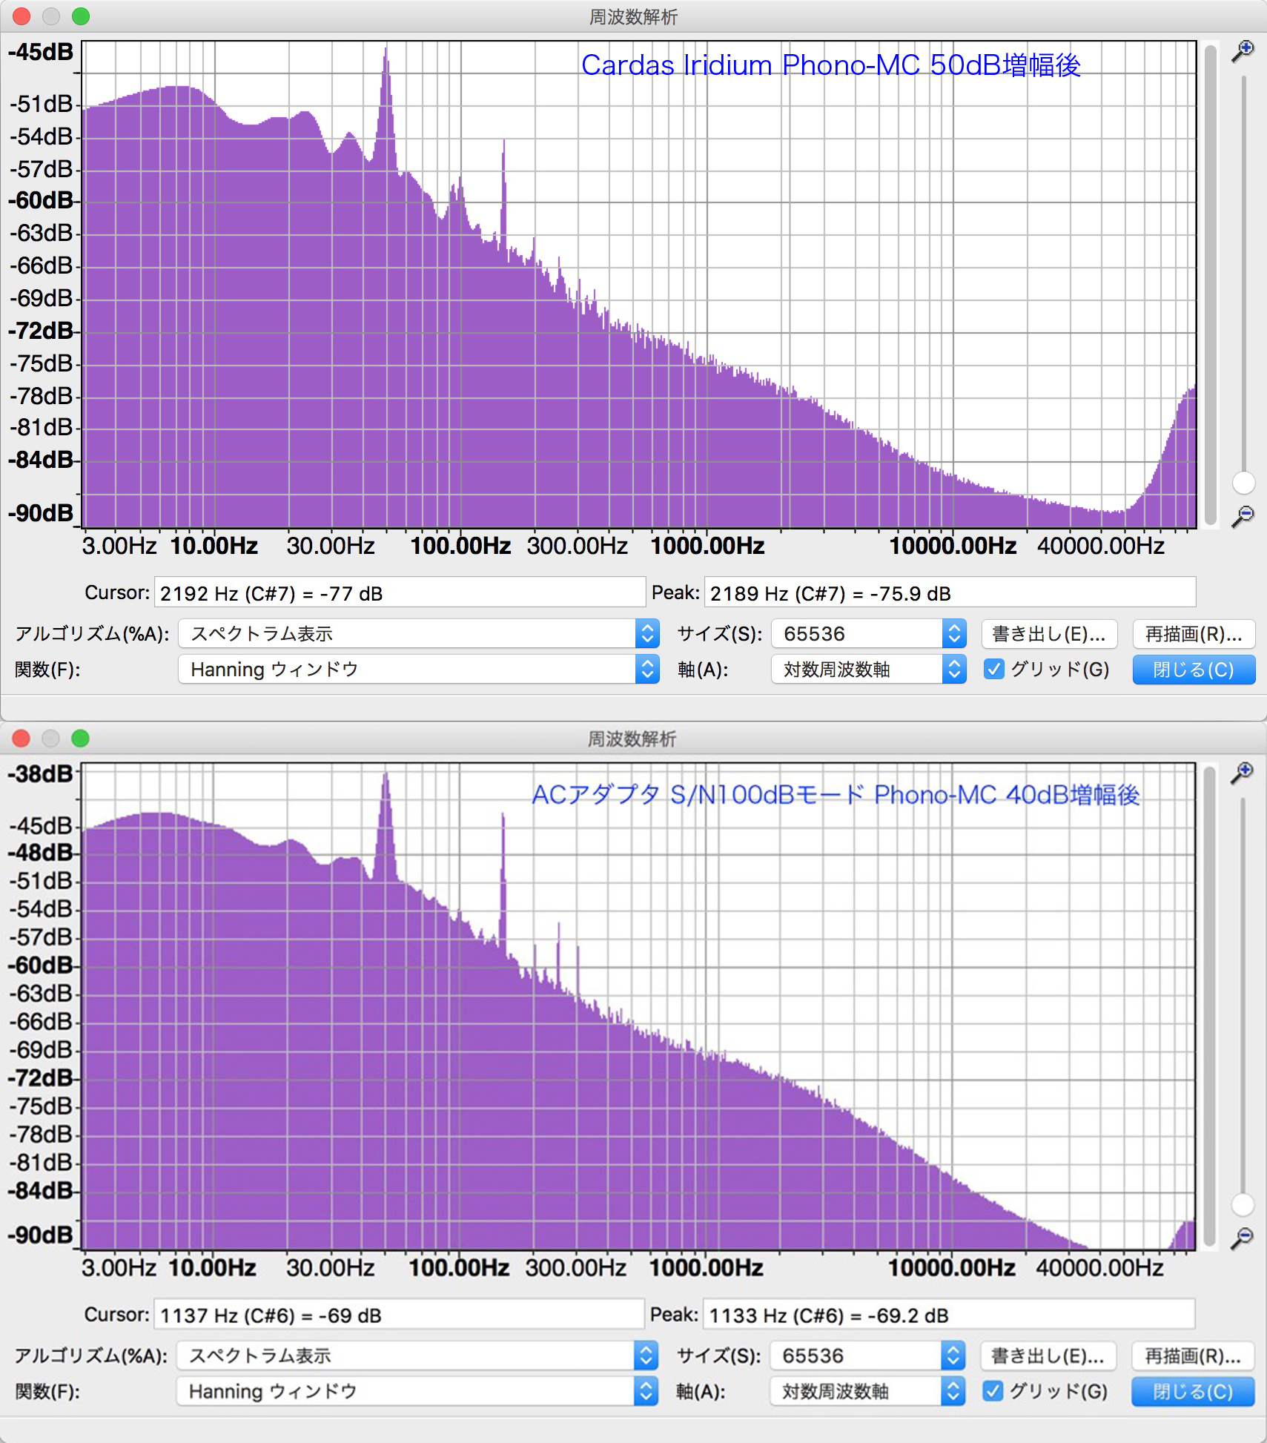
Task: Click the Cursor field showing 1137 Hz
Action: click(399, 1315)
